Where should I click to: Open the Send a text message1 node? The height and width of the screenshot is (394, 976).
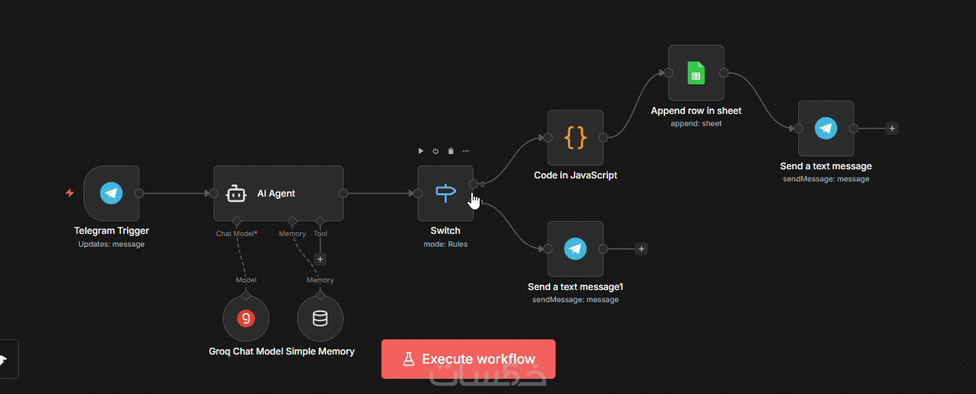tap(575, 249)
